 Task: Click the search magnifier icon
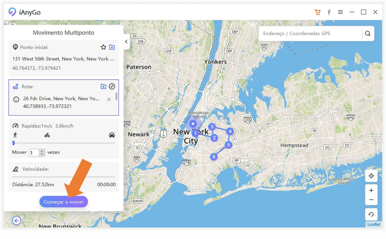pos(368,33)
